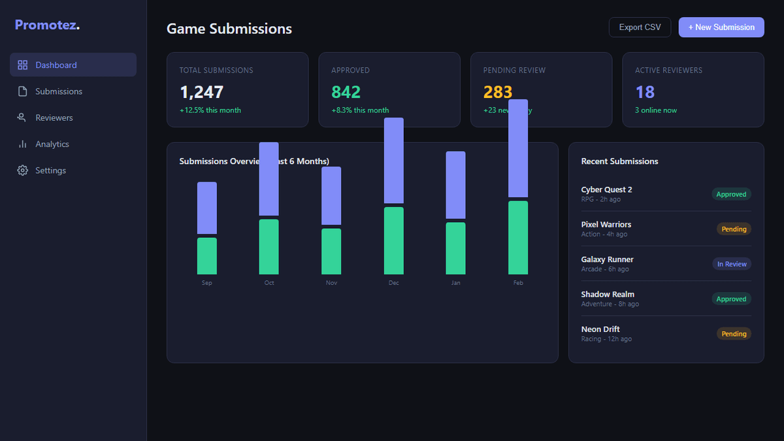Open the Galaxy Runner submission
Image resolution: width=784 pixels, height=441 pixels.
(x=666, y=264)
